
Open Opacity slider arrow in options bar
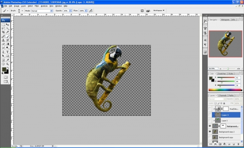click(70, 11)
